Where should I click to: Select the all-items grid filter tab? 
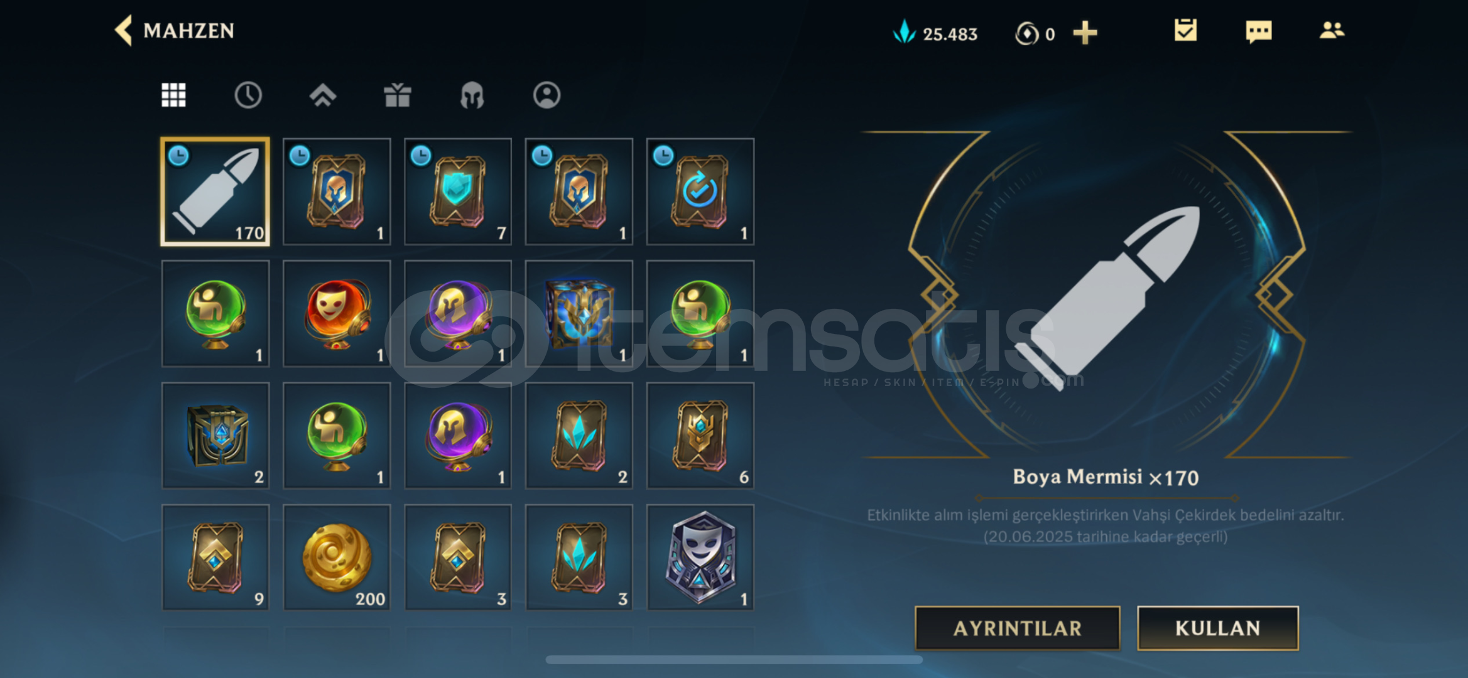(x=173, y=95)
